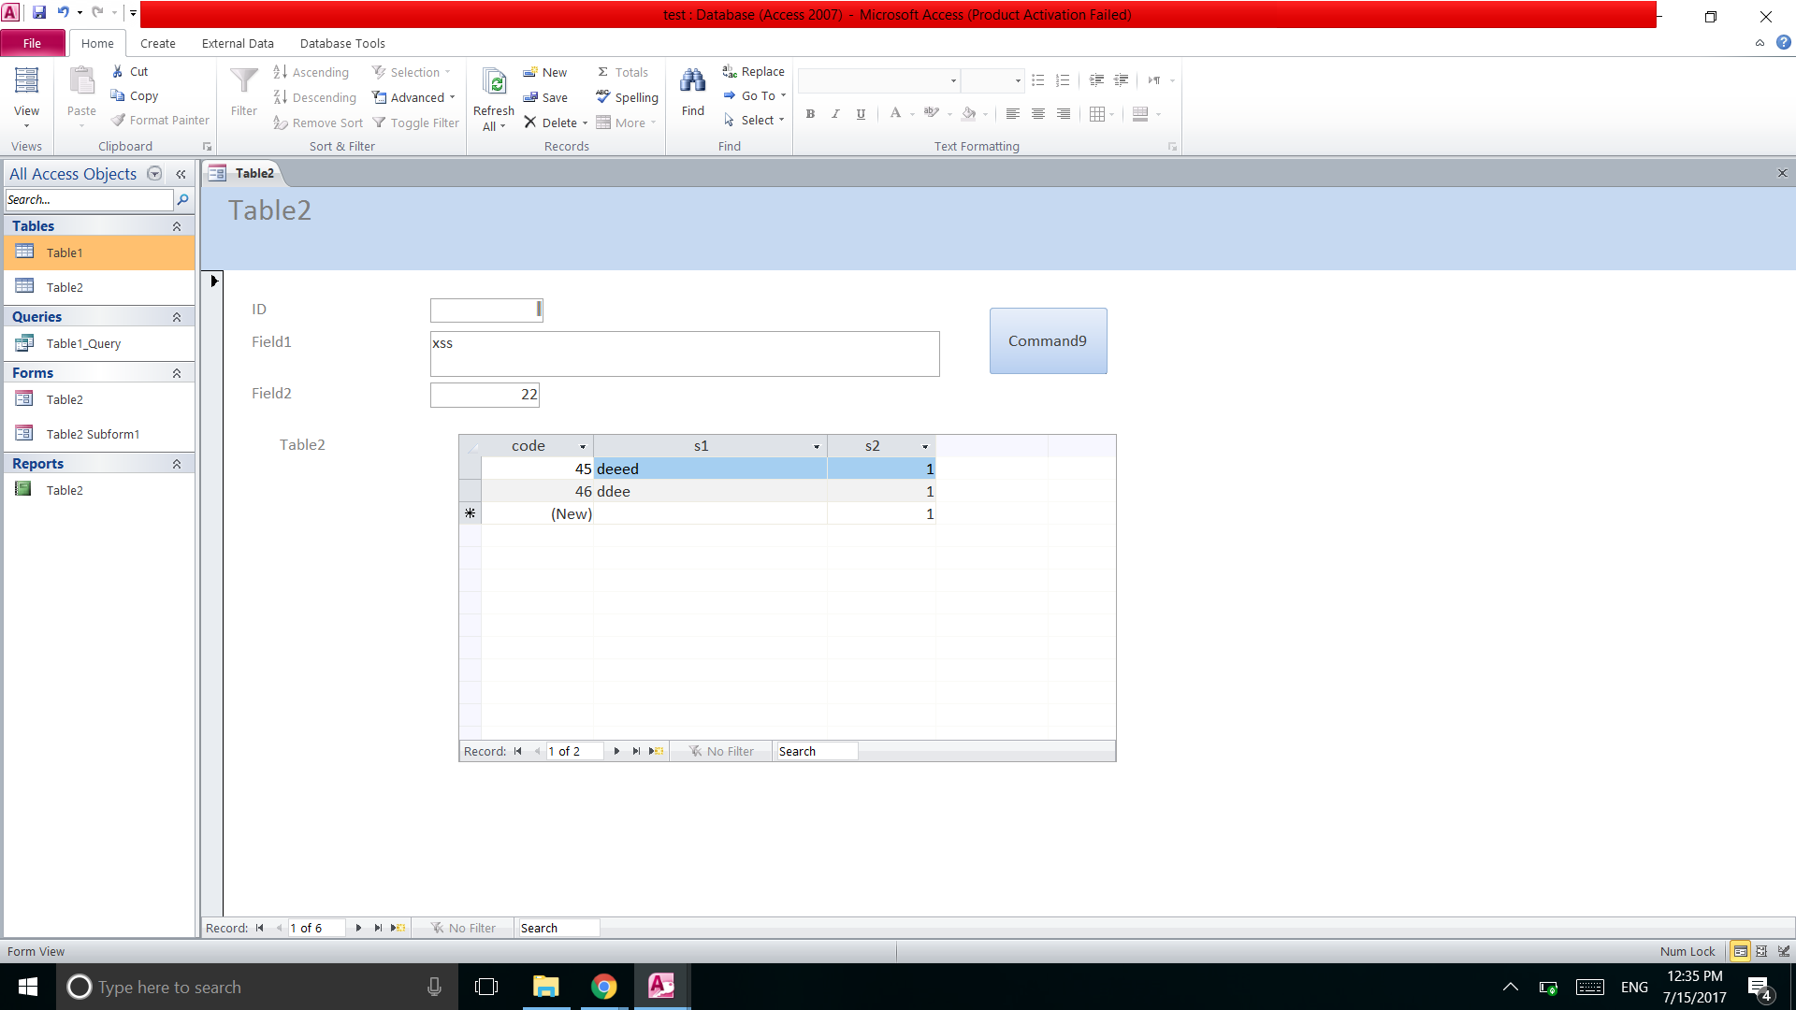Center align text
This screenshot has height=1010, width=1796.
1037,114
